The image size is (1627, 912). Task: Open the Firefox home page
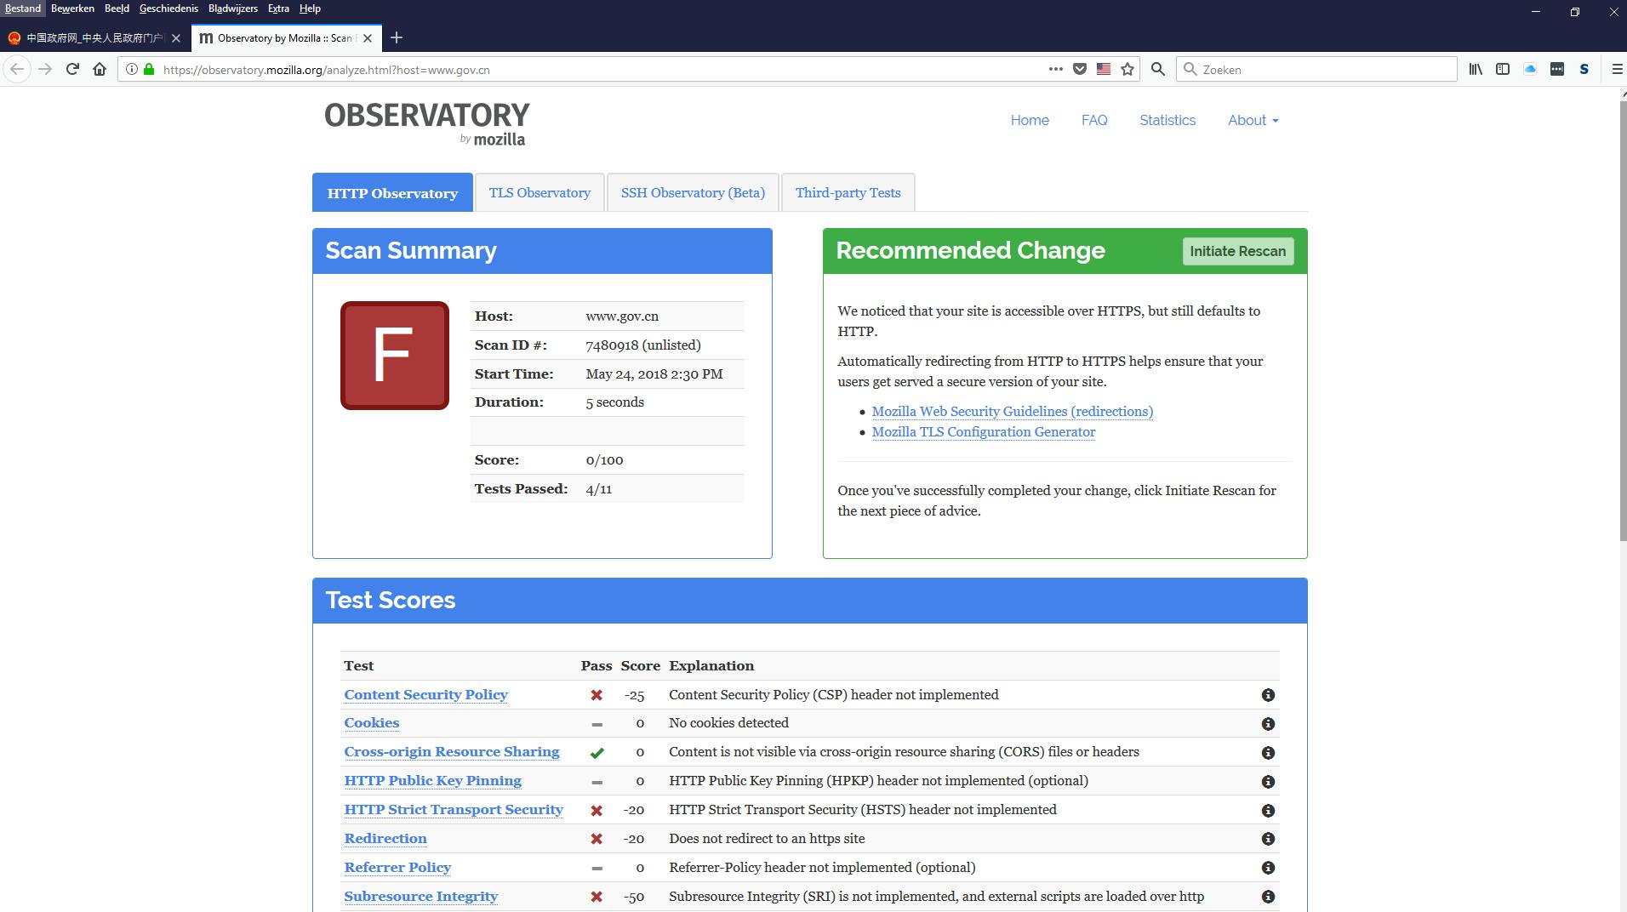click(100, 70)
